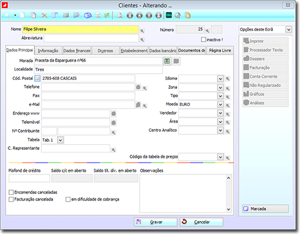
Task: Click green map icon beside Morada
Action: pyautogui.click(x=167, y=61)
